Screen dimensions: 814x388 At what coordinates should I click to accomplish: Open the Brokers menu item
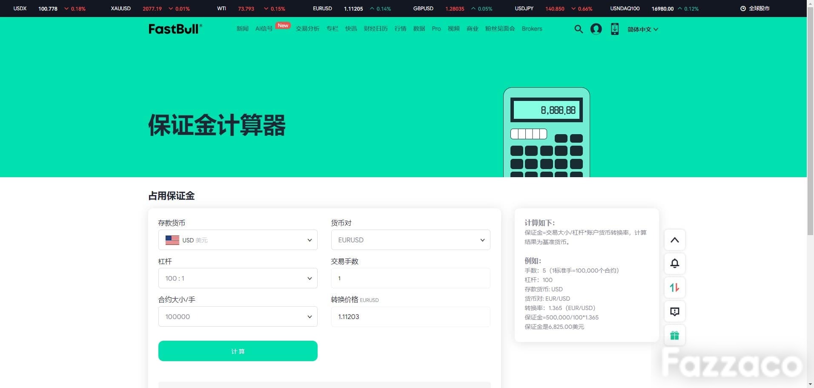pos(532,29)
